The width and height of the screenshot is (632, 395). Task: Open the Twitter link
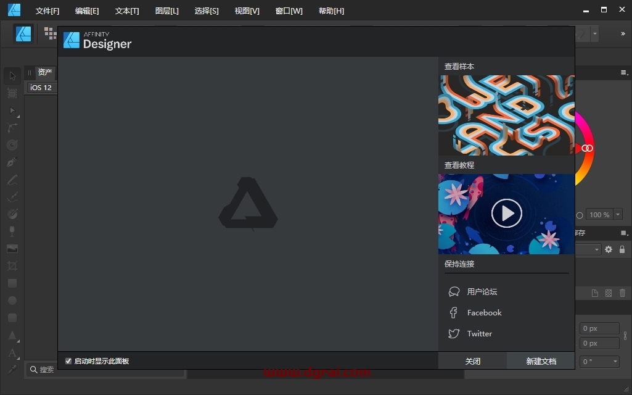[x=470, y=334]
